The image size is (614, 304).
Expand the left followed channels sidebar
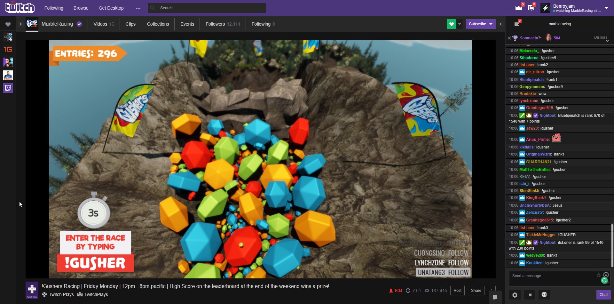20,24
